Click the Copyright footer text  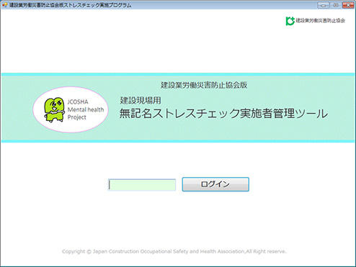pyautogui.click(x=174, y=251)
